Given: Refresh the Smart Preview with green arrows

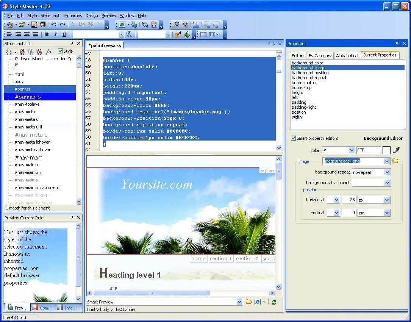Looking at the screenshot, I should point(274,302).
